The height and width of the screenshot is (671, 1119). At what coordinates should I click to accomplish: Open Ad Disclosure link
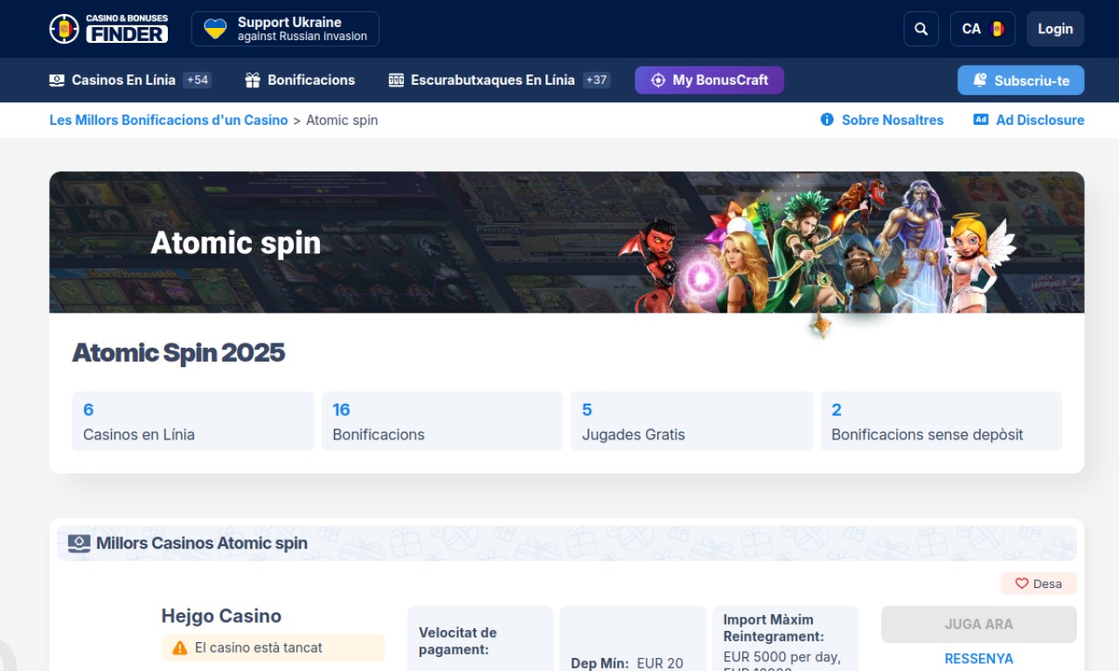click(1040, 120)
